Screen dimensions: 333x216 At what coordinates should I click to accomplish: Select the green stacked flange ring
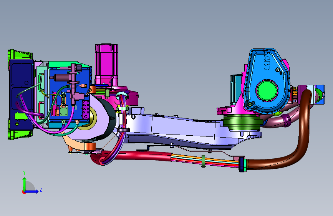click(x=243, y=124)
